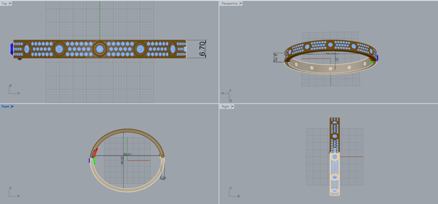Click the red gumball arrow in Front viewport

click(x=96, y=150)
